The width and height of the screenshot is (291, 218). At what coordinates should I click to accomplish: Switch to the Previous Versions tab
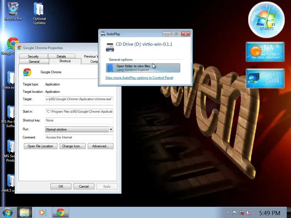point(91,56)
